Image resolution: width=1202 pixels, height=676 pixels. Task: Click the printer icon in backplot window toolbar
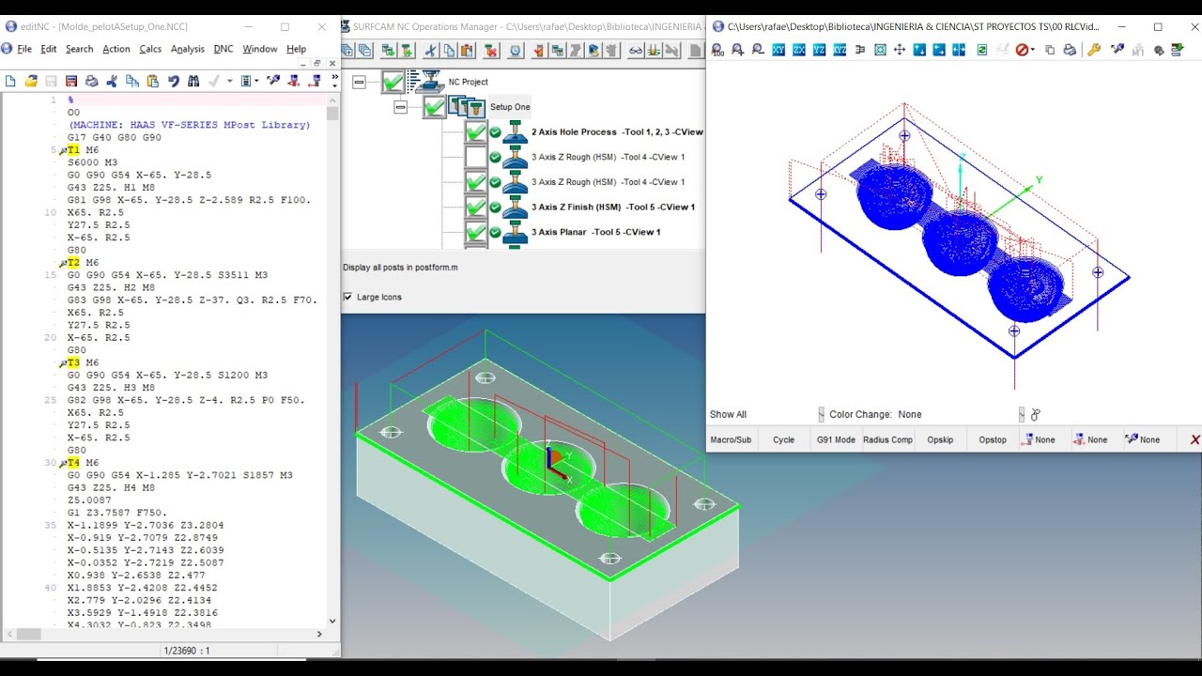point(1070,51)
